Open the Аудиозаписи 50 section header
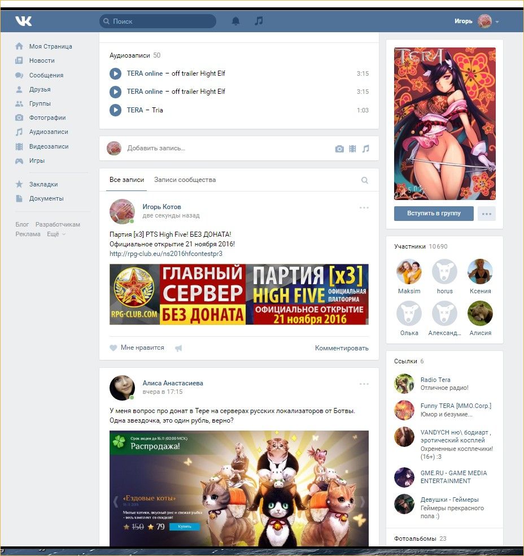 click(134, 55)
